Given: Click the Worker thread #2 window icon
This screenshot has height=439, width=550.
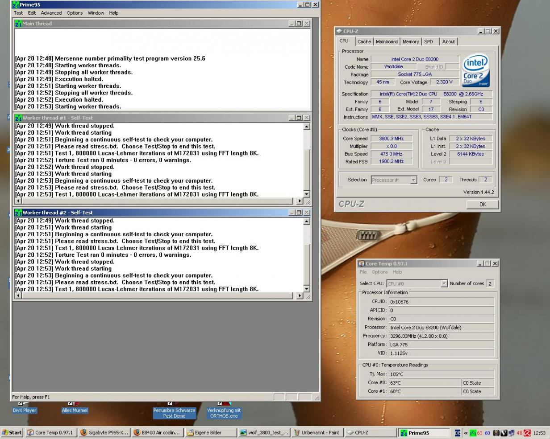Looking at the screenshot, I should 18,213.
